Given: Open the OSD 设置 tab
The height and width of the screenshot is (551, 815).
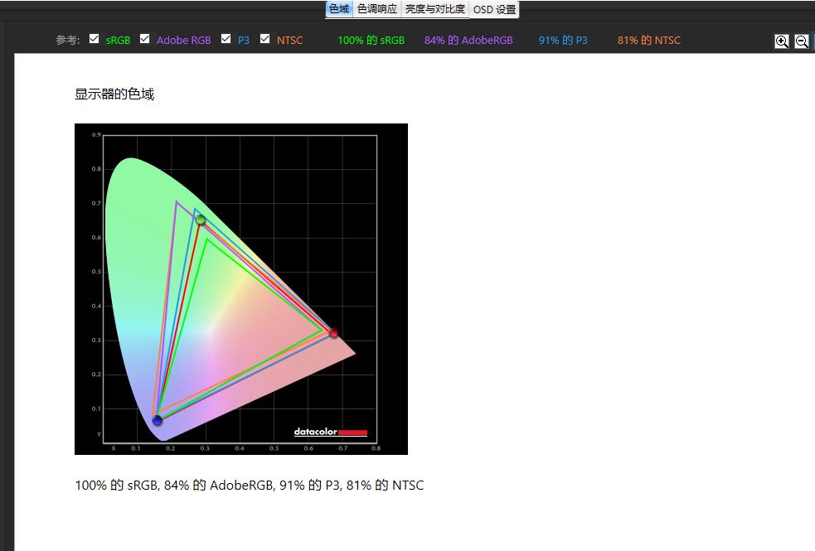Looking at the screenshot, I should [x=495, y=10].
